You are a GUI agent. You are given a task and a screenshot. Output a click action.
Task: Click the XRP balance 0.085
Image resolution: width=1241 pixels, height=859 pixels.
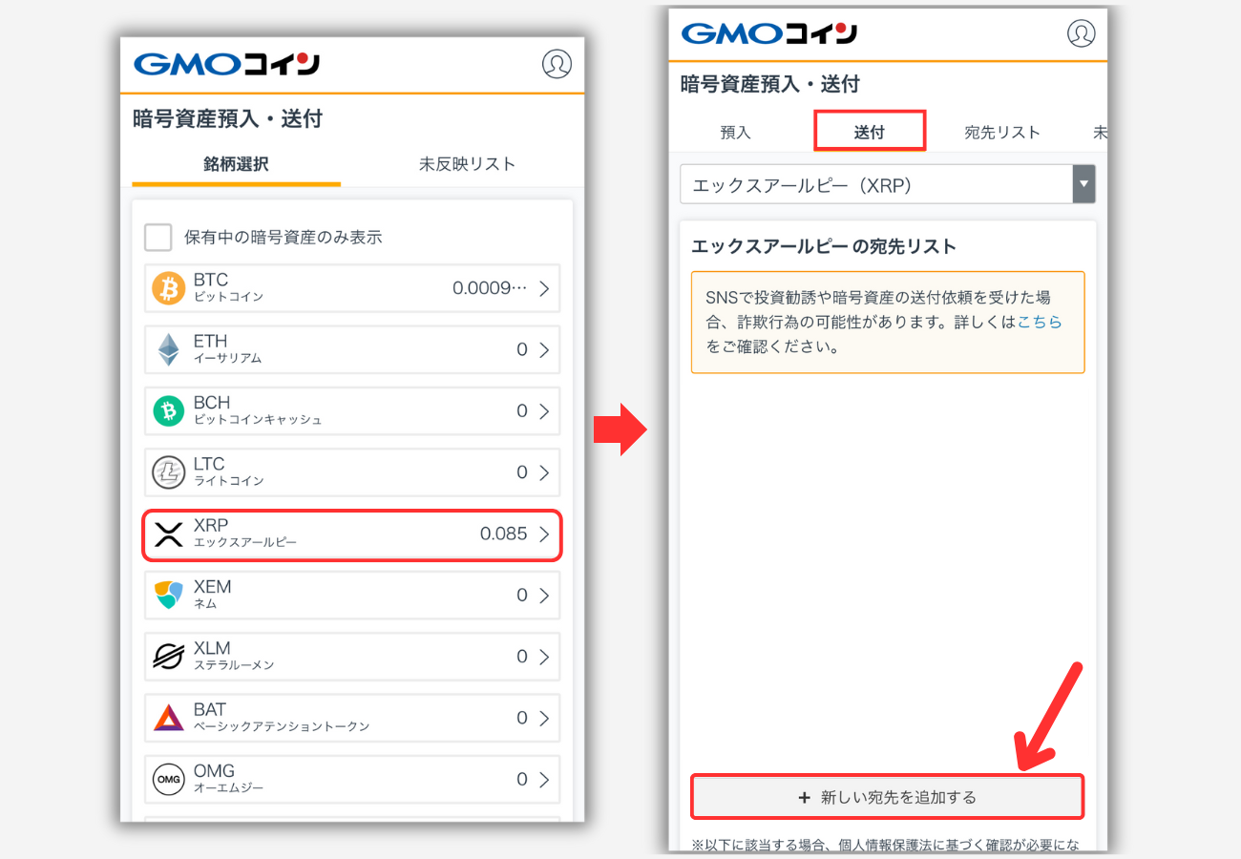pyautogui.click(x=503, y=534)
